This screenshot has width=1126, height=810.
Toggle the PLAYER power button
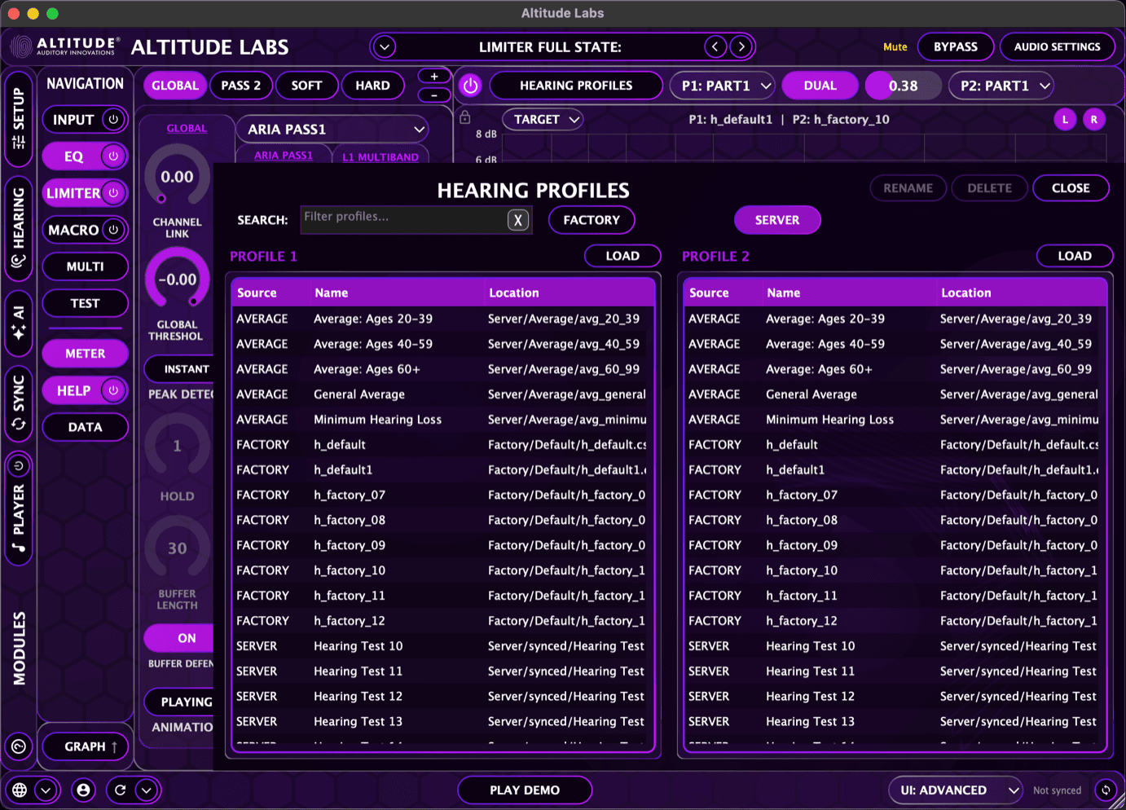18,465
